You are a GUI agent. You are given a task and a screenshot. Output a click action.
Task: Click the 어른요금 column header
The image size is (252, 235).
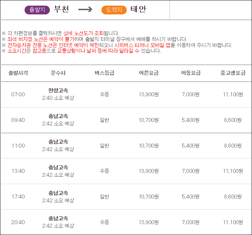(149, 73)
